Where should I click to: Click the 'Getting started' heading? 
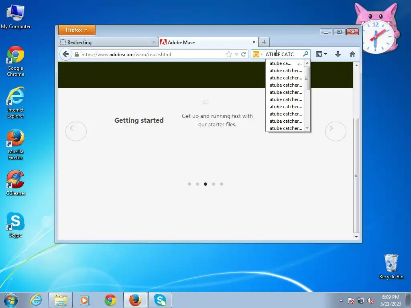coord(139,120)
